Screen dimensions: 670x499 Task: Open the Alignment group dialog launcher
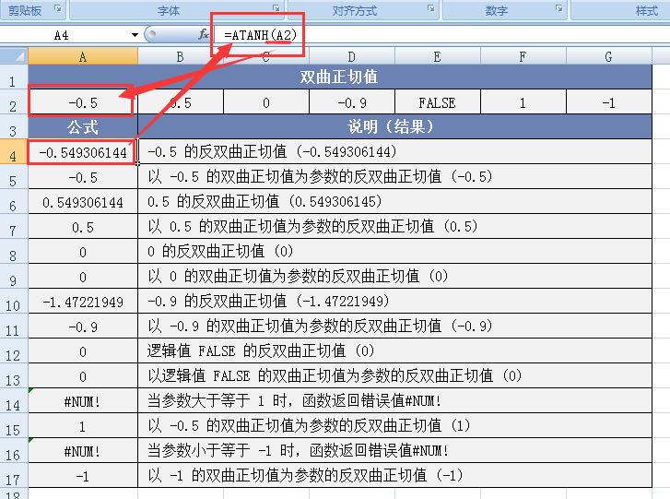pos(431,8)
